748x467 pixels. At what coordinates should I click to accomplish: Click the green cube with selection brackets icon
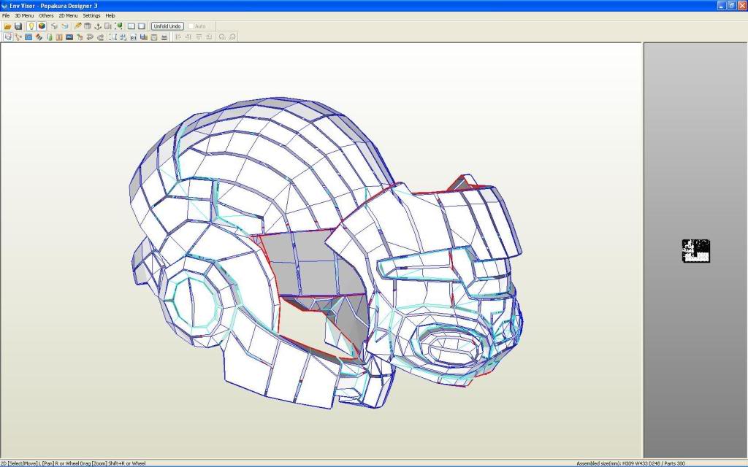(x=118, y=26)
